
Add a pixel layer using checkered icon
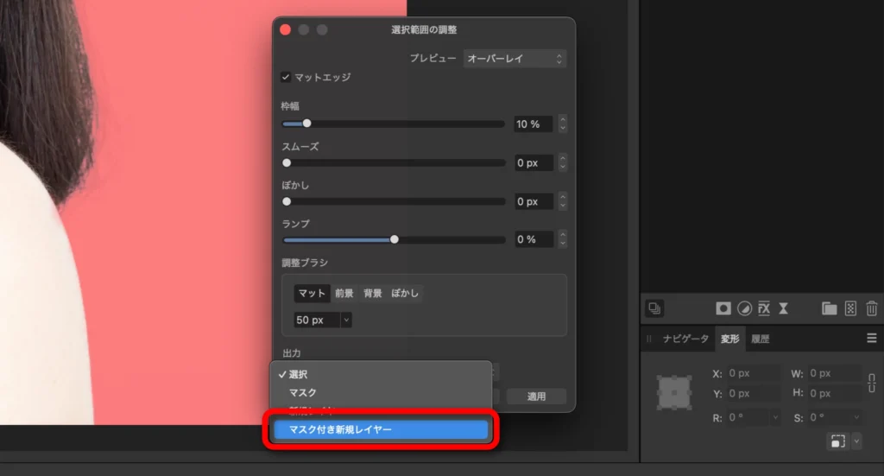pyautogui.click(x=850, y=308)
